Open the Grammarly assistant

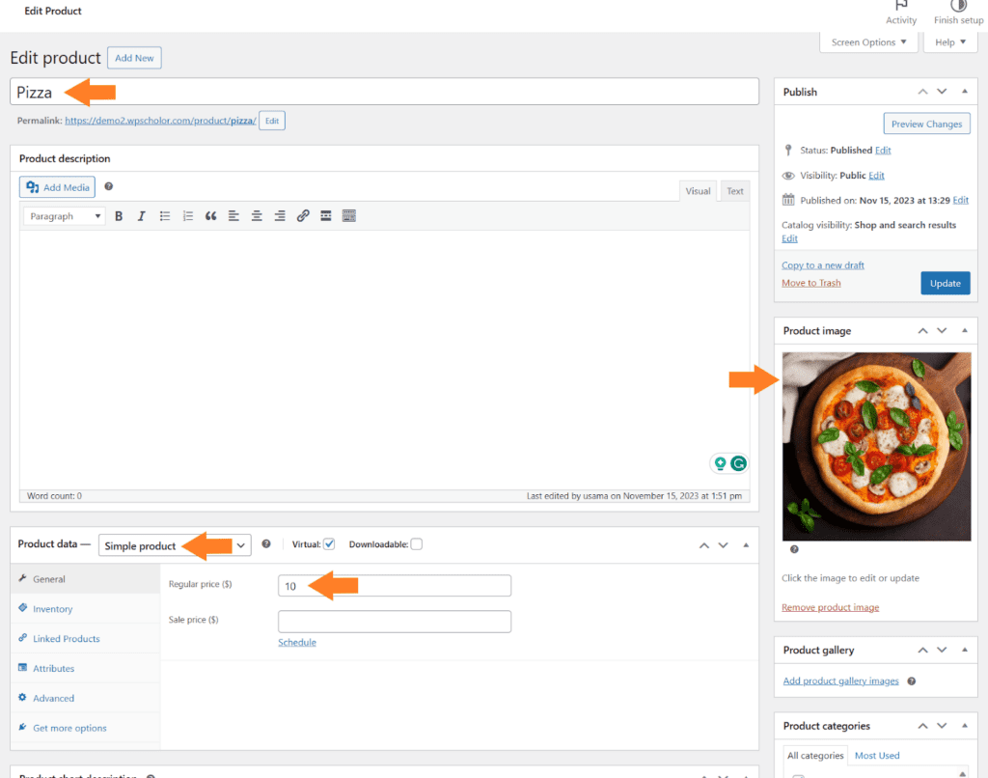[738, 463]
